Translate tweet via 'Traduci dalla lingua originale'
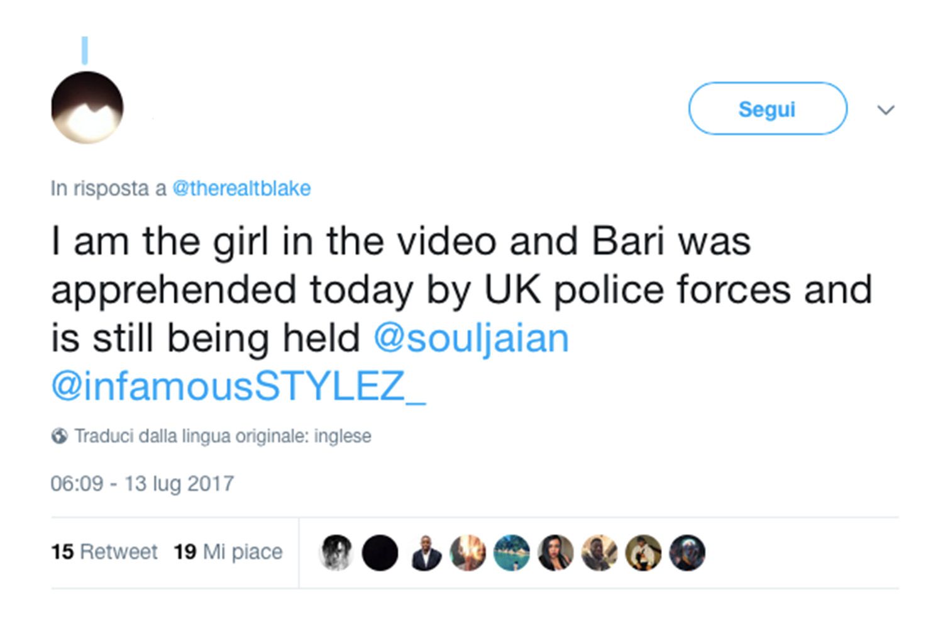 [x=223, y=436]
